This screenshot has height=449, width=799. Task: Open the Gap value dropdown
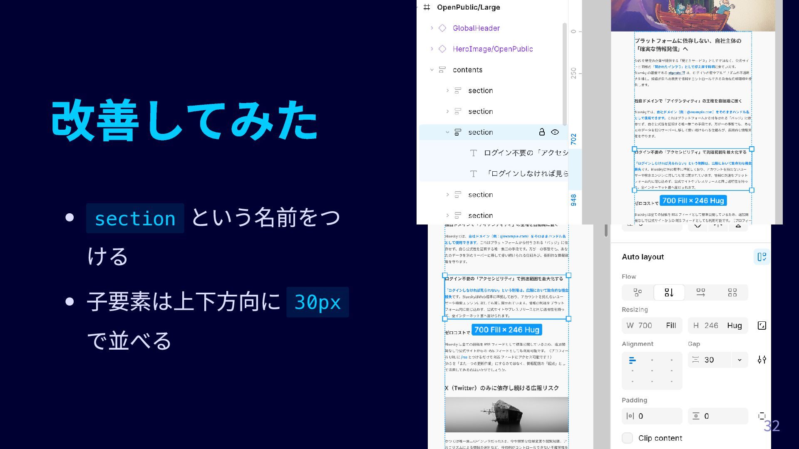pos(739,360)
